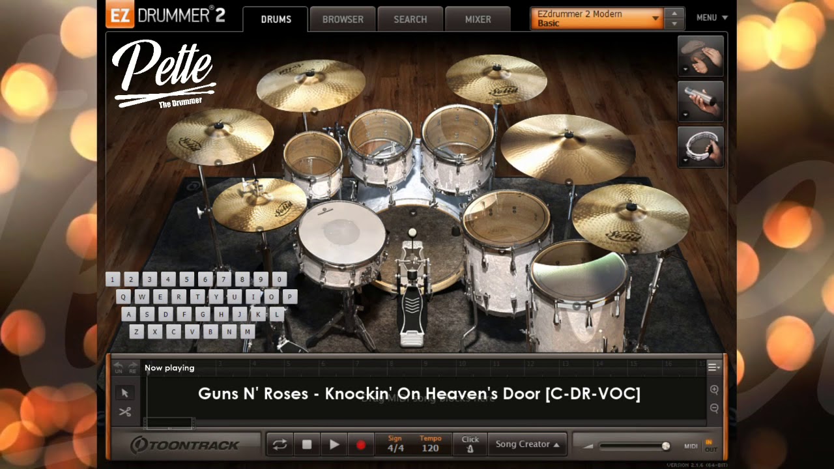Image resolution: width=834 pixels, height=469 pixels.
Task: Hit the large ride cymbal
Action: coord(568,148)
